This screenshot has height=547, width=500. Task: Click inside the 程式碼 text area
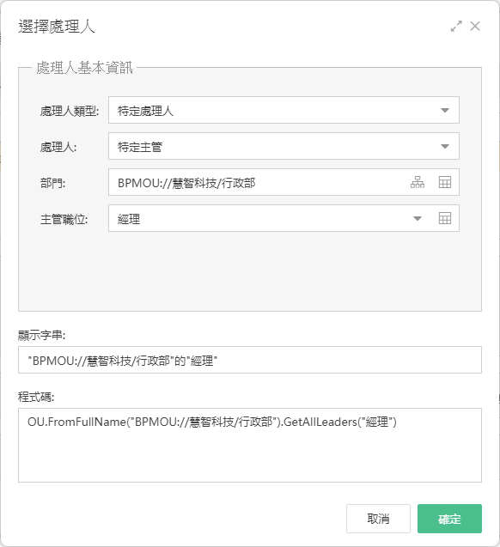tap(250, 445)
